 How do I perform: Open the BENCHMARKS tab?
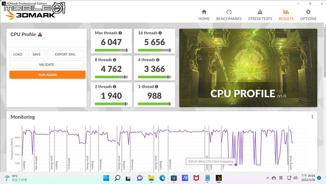coord(229,15)
